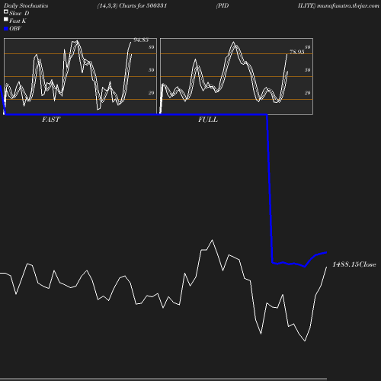Click the 50 axis label in FULL chart
The image size is (381, 381).
tap(307, 70)
